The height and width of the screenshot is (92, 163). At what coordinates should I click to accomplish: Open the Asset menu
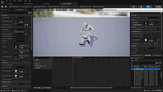pos(15,1)
